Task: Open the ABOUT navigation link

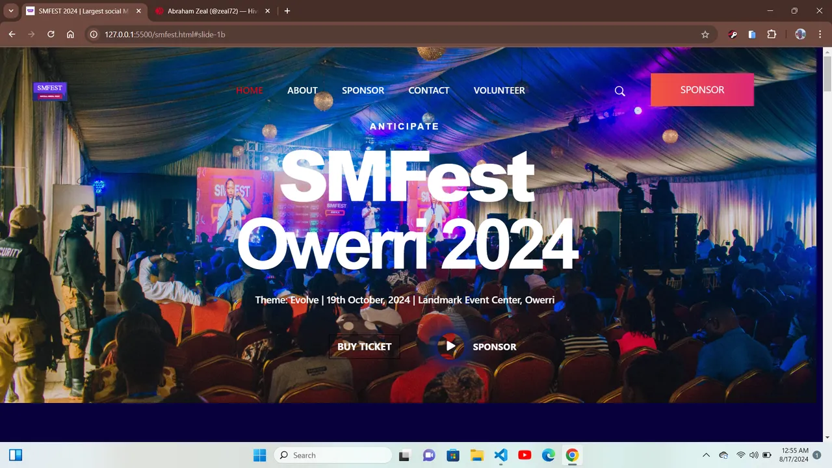Action: (302, 90)
